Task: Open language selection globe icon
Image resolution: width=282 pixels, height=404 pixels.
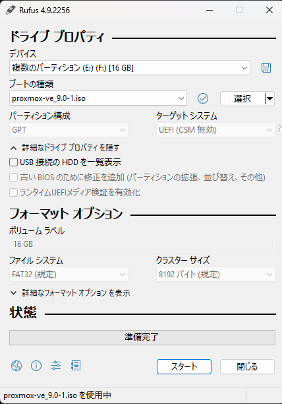Action: click(x=16, y=365)
